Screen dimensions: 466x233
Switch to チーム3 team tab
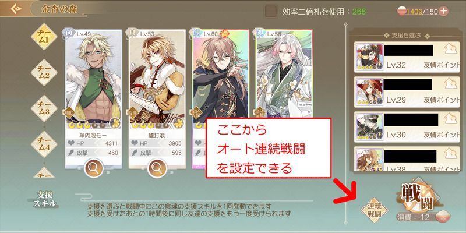point(44,108)
